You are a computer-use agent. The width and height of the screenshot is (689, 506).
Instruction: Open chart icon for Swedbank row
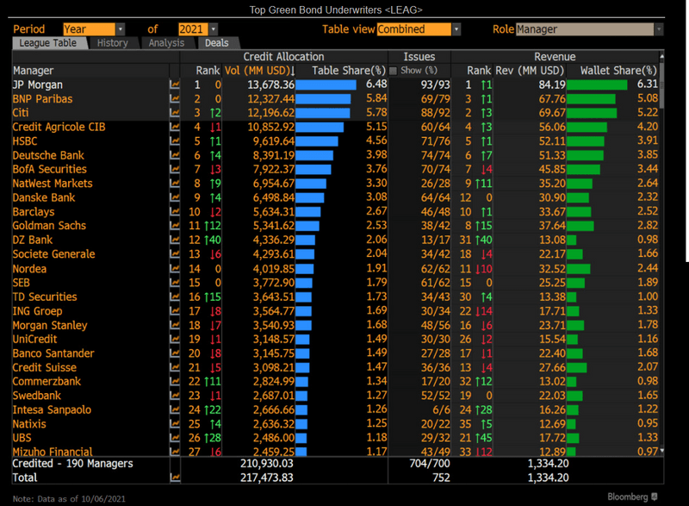(175, 395)
